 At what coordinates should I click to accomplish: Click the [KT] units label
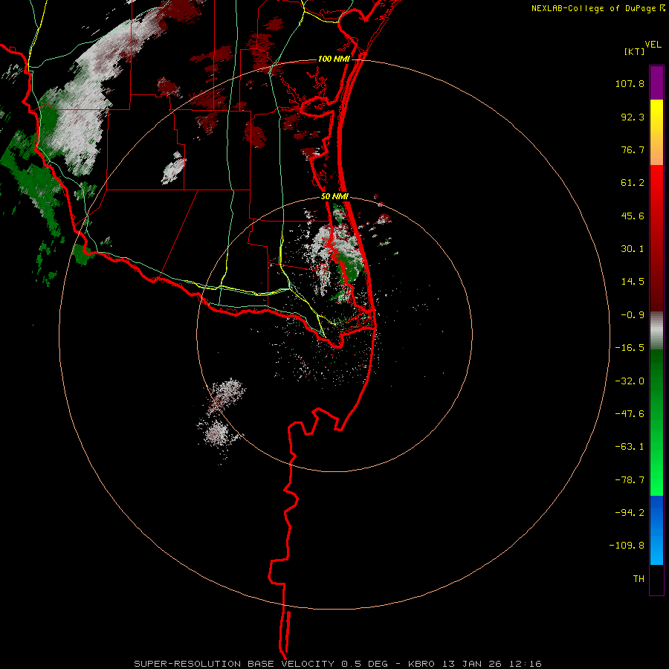[635, 51]
